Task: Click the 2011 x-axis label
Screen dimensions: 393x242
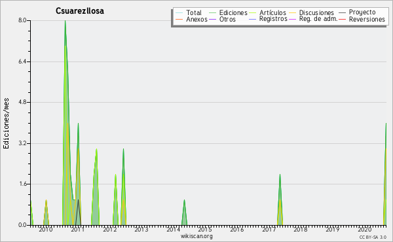Action: (78, 230)
